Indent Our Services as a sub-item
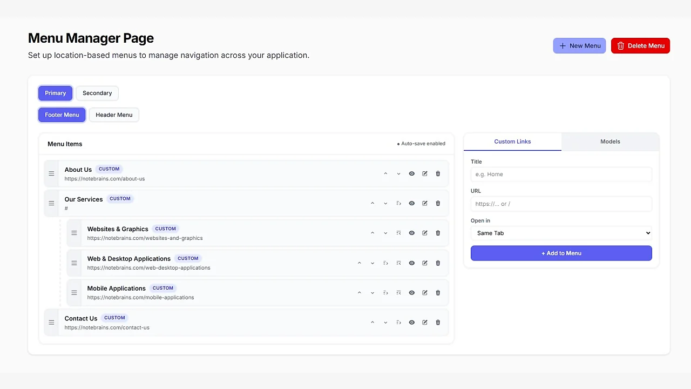 pyautogui.click(x=398, y=203)
